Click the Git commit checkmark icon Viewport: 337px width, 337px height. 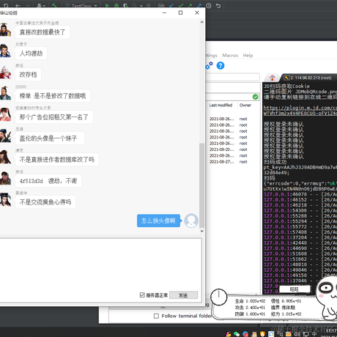tap(181, 5)
